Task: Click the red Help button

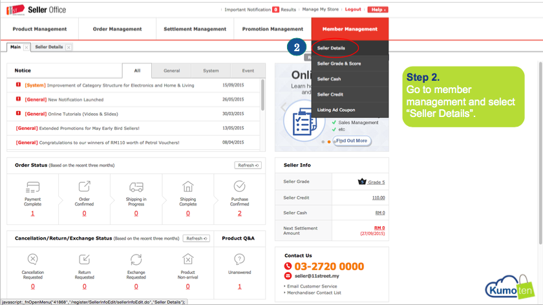Action: click(x=378, y=10)
